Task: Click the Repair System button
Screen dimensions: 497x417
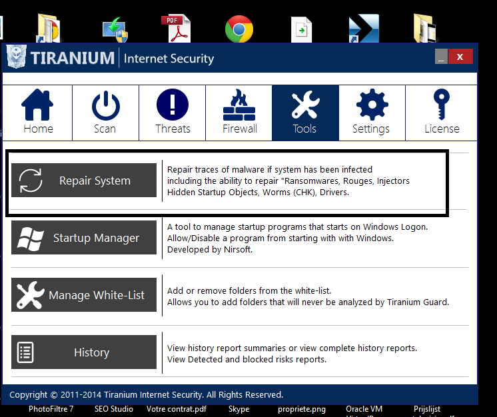Action: [84, 181]
